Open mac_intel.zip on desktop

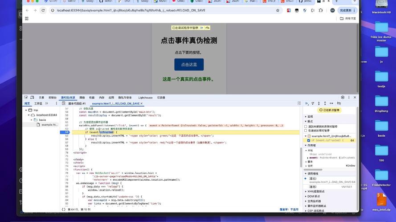pyautogui.click(x=381, y=202)
